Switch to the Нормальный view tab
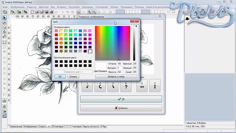The width and height of the screenshot is (236, 133). [16, 126]
